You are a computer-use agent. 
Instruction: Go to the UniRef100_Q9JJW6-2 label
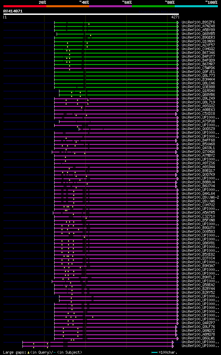coord(200,198)
